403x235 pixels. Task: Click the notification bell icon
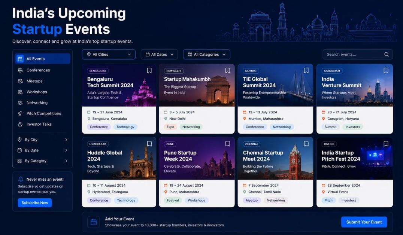(x=21, y=179)
